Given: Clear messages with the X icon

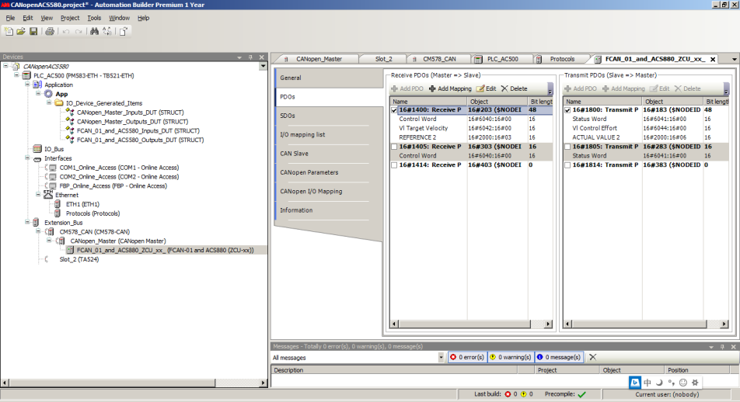Looking at the screenshot, I should point(592,357).
